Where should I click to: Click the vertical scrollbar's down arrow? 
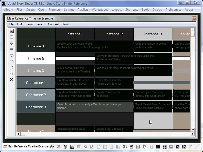pos(193,130)
